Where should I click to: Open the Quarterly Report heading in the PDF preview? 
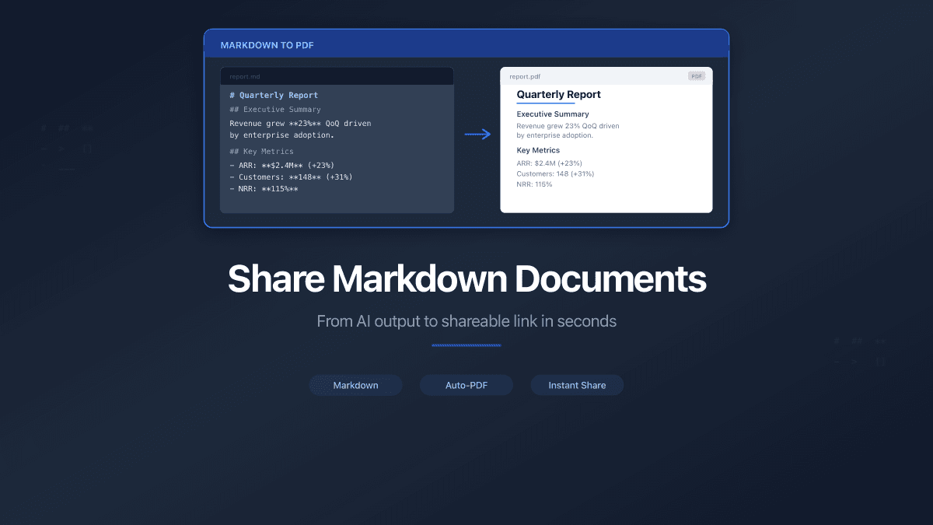(x=558, y=94)
